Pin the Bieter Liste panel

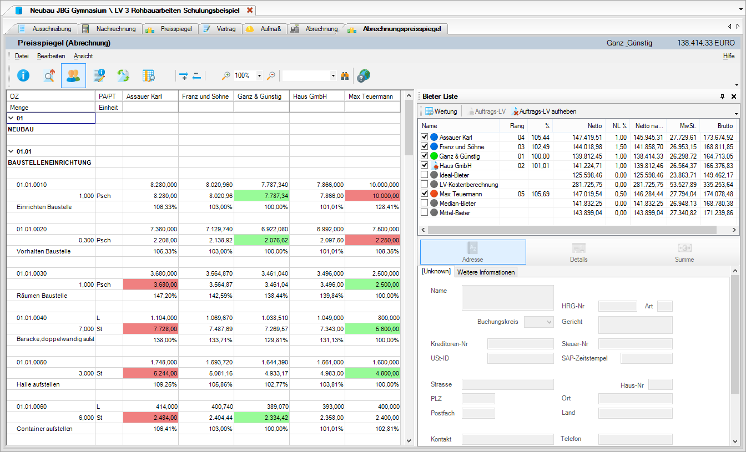coord(722,97)
